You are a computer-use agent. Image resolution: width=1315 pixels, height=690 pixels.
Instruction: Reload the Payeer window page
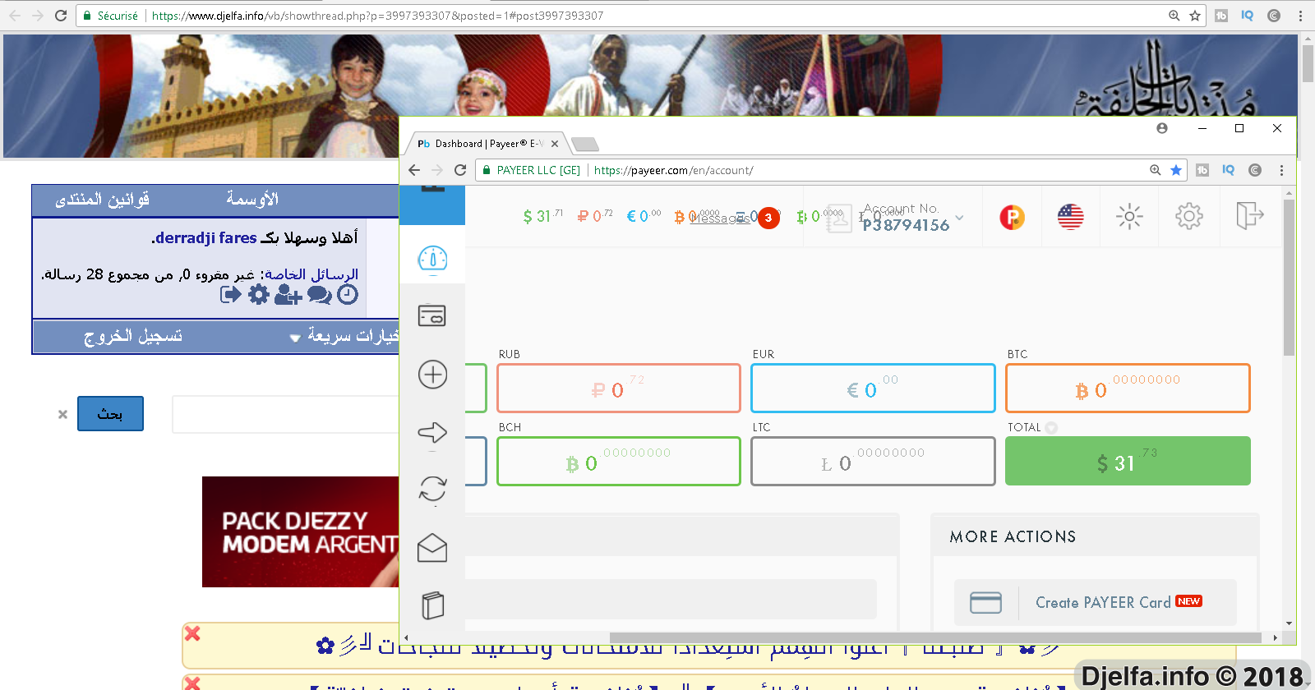[460, 170]
